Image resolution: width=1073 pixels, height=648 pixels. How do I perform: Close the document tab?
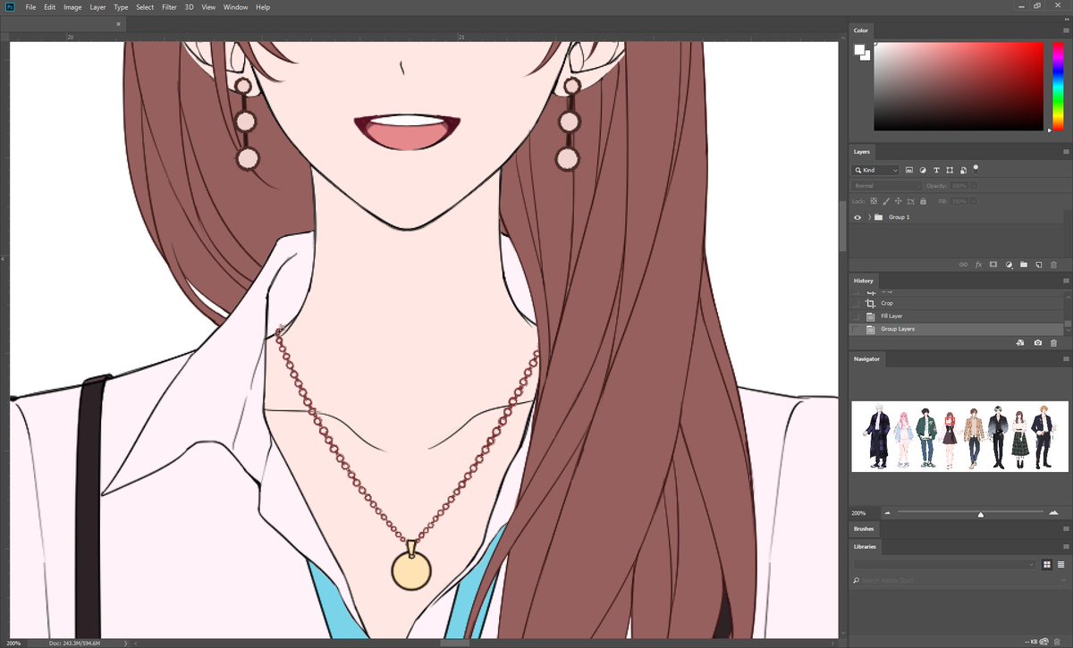(118, 24)
